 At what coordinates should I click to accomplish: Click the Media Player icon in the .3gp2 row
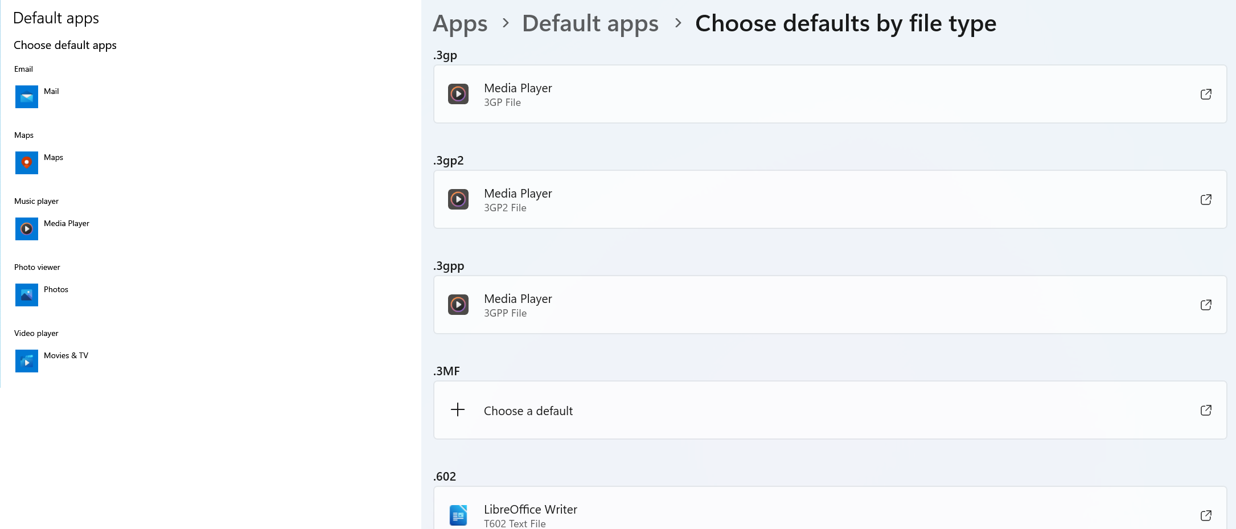coord(458,199)
